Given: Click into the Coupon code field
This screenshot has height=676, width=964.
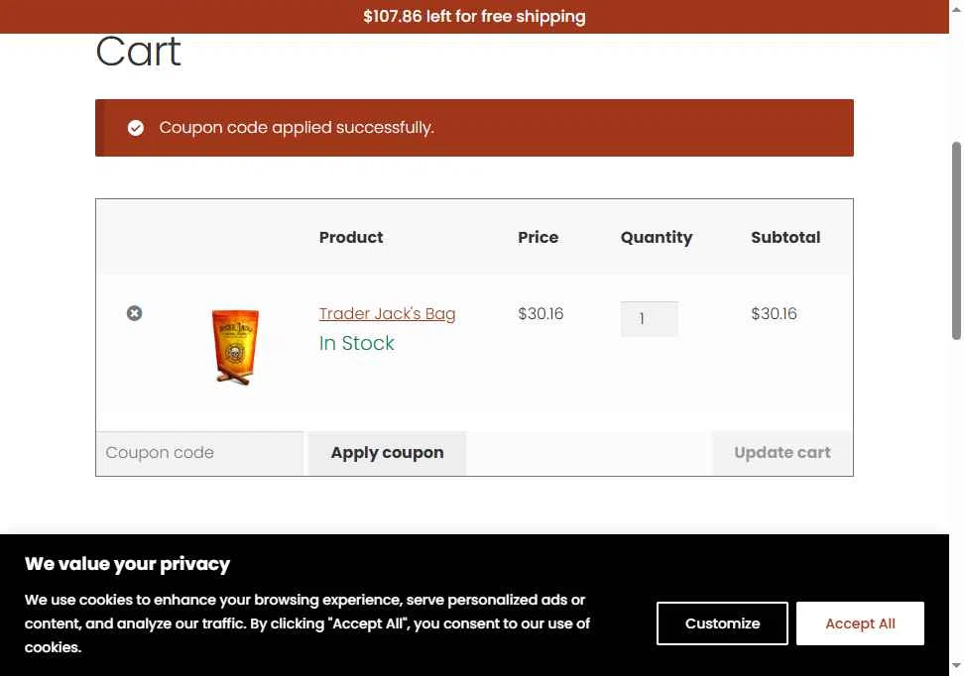Looking at the screenshot, I should pyautogui.click(x=199, y=453).
